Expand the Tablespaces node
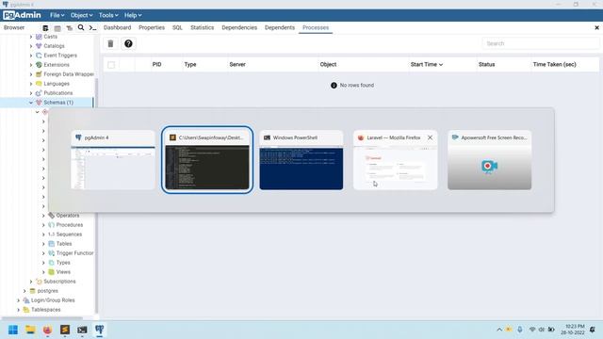Screen dimensions: 603x339 [19, 310]
